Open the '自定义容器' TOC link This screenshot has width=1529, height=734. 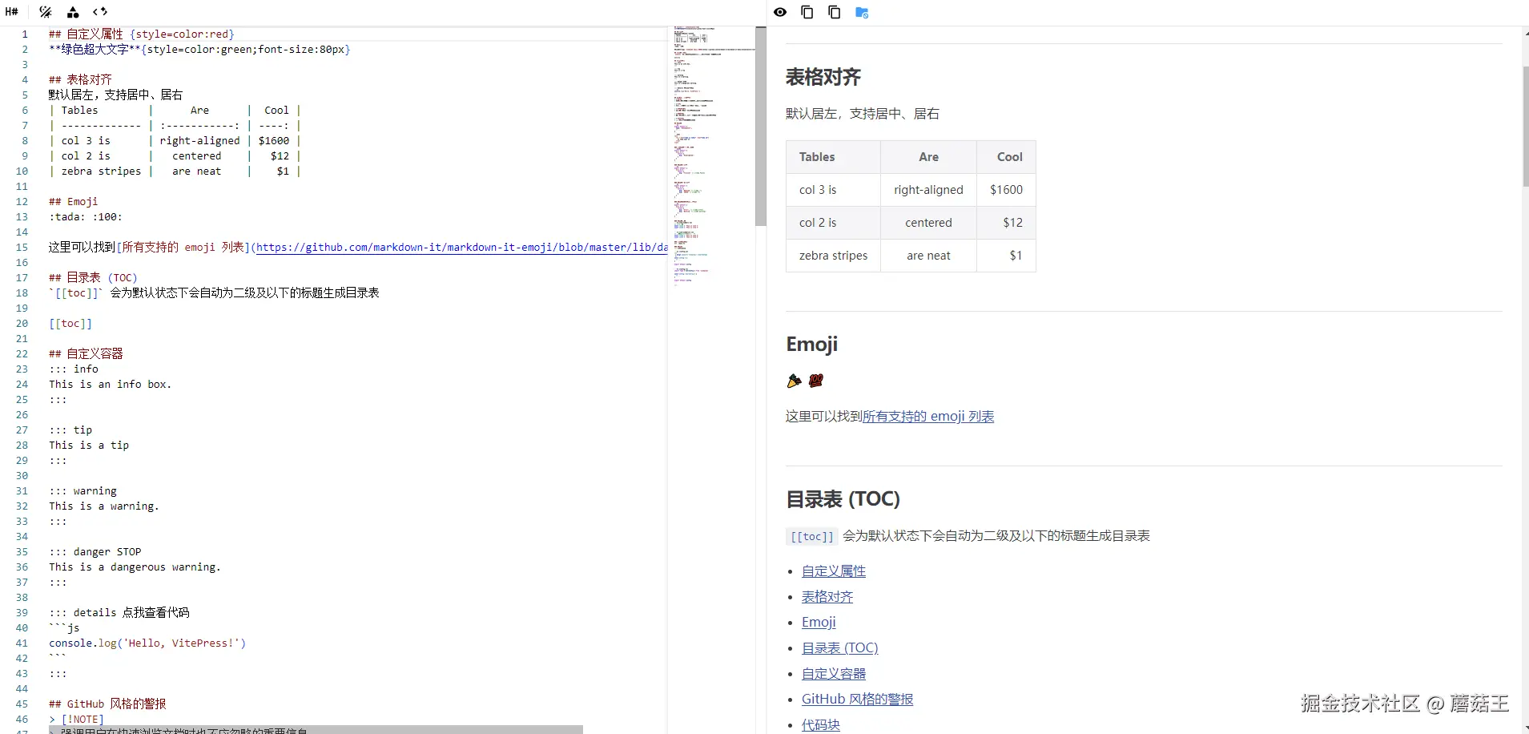834,674
